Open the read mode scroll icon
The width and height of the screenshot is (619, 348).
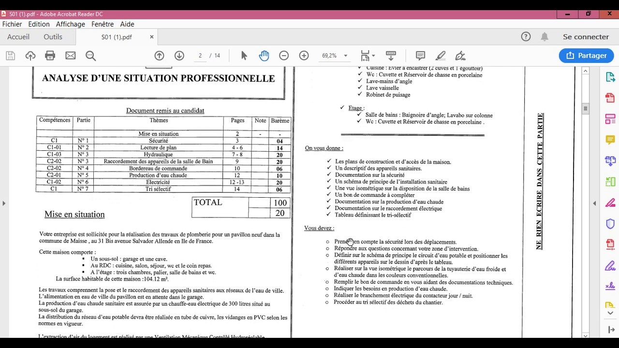tap(391, 56)
